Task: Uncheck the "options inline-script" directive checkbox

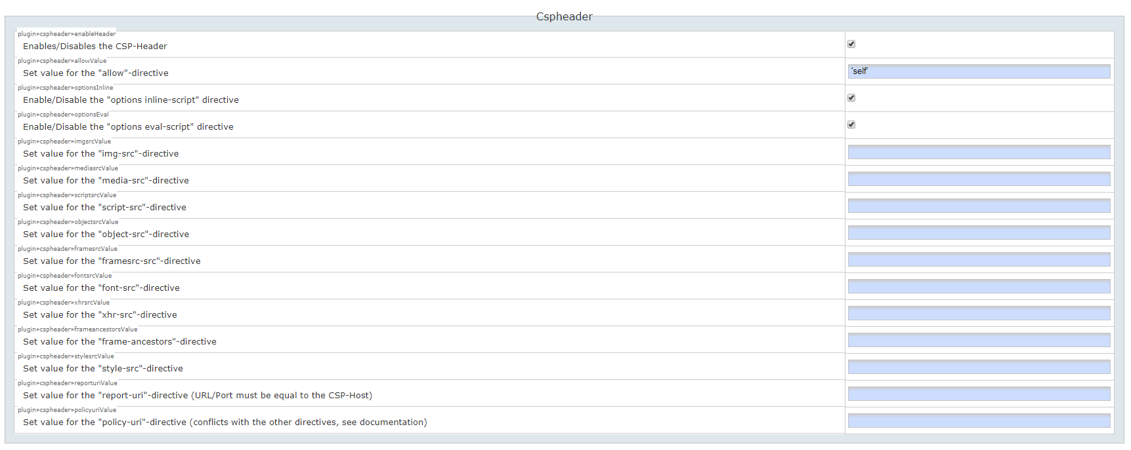Action: tap(851, 98)
